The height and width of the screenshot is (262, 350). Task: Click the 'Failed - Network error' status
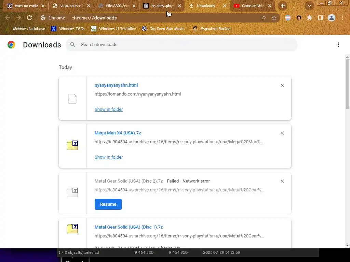coord(188,181)
